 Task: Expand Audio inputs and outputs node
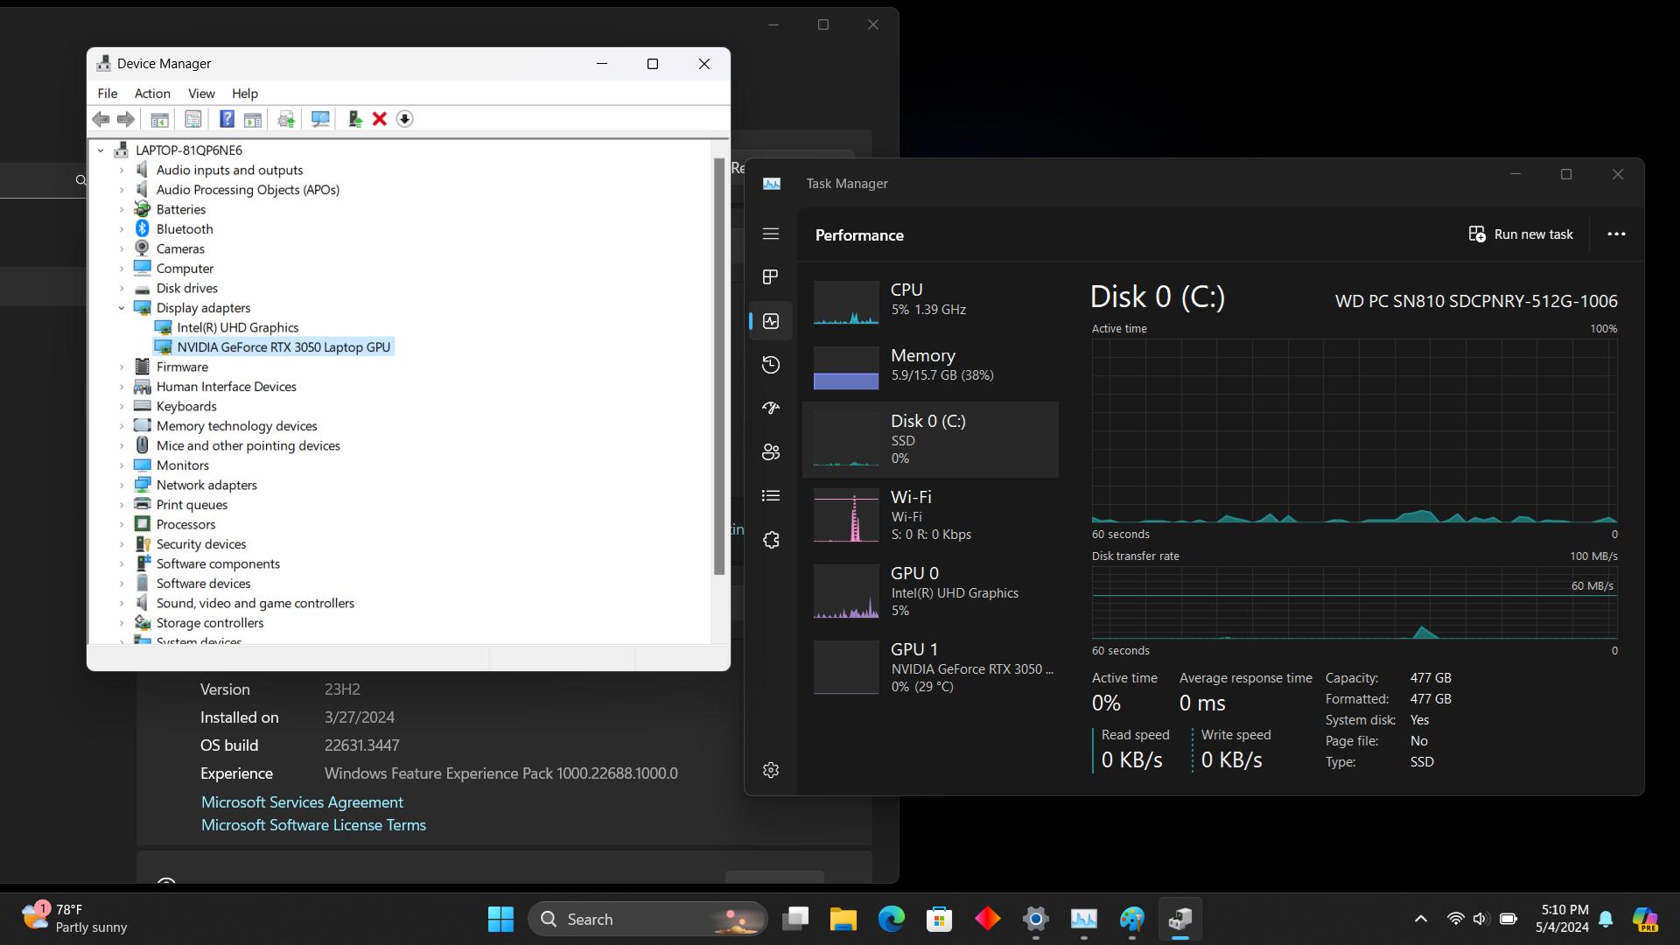pyautogui.click(x=122, y=170)
